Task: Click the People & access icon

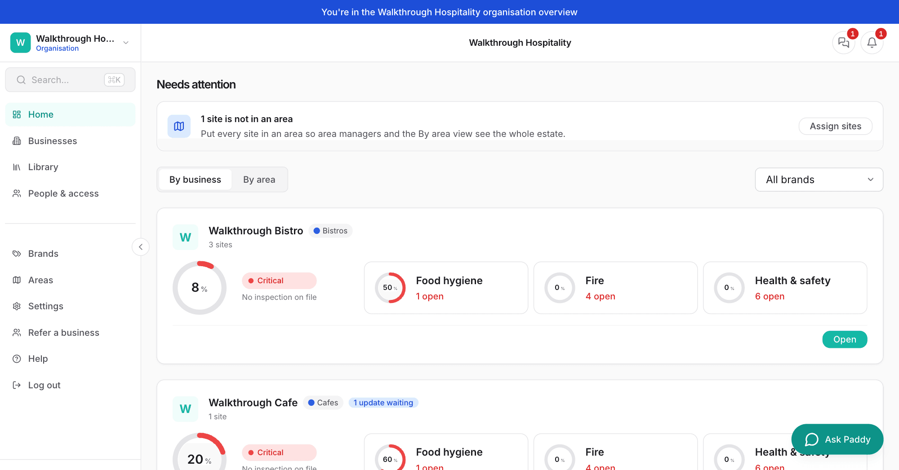Action: [x=17, y=193]
